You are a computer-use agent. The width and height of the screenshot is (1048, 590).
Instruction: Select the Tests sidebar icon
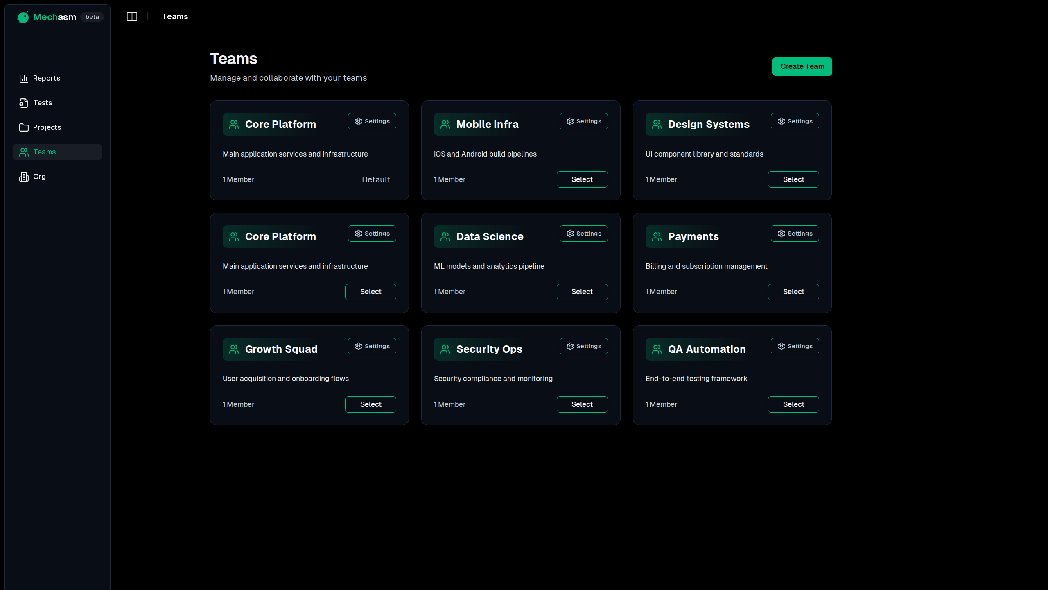[24, 103]
